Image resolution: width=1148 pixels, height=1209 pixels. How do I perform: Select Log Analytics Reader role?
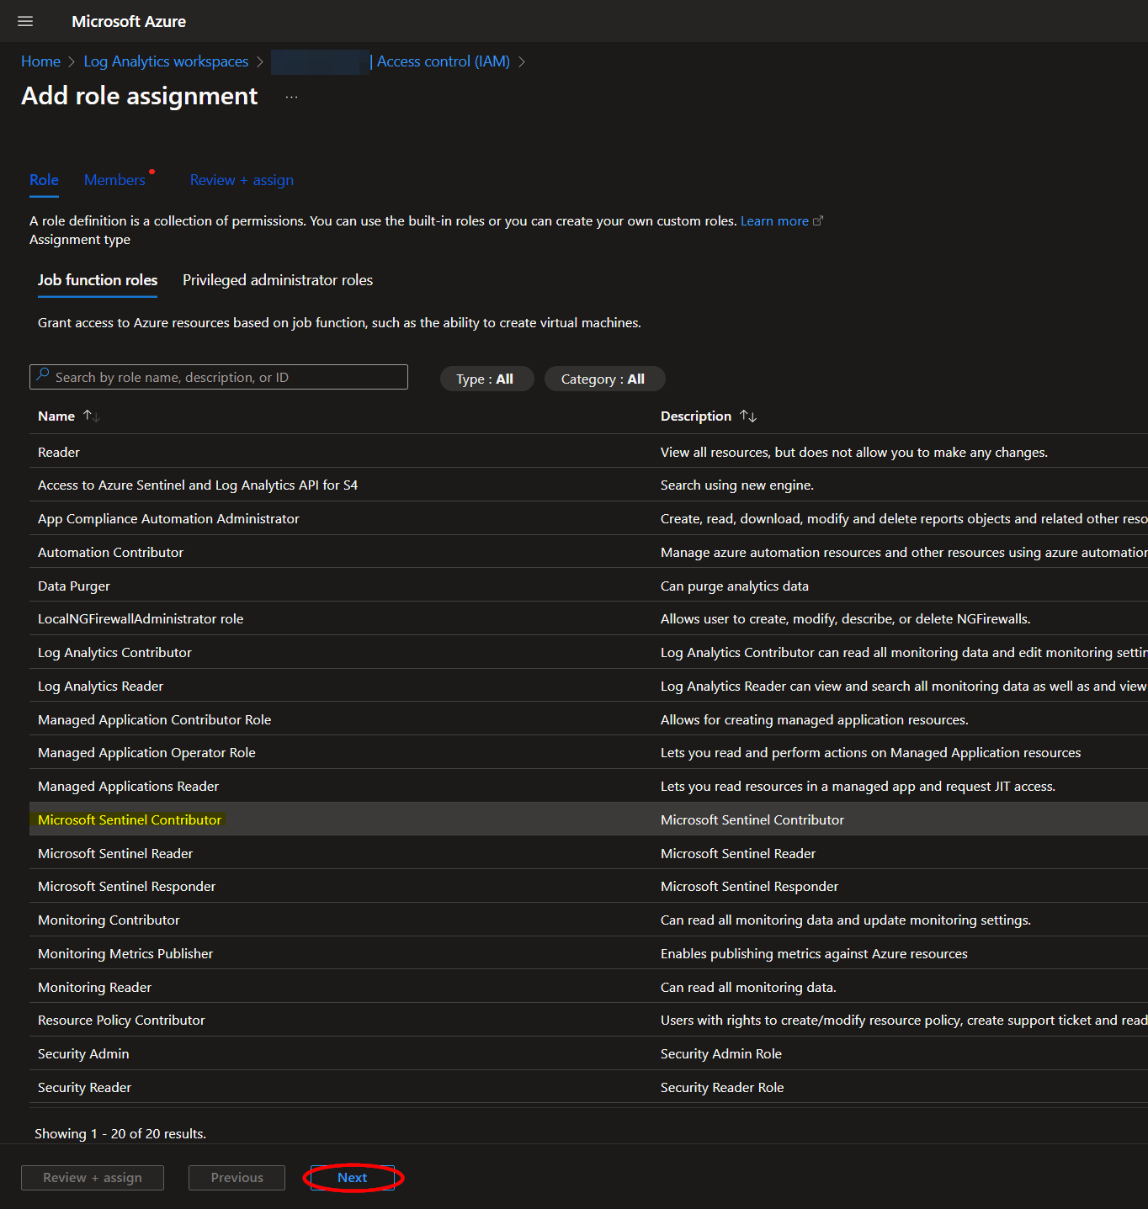588,686
